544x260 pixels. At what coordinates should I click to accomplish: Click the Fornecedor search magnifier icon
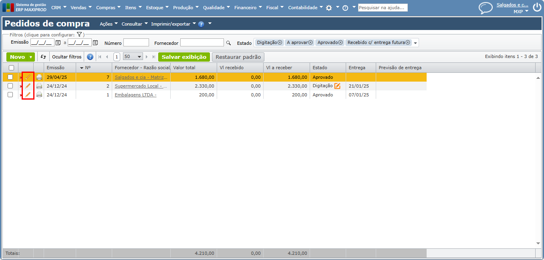tap(228, 43)
